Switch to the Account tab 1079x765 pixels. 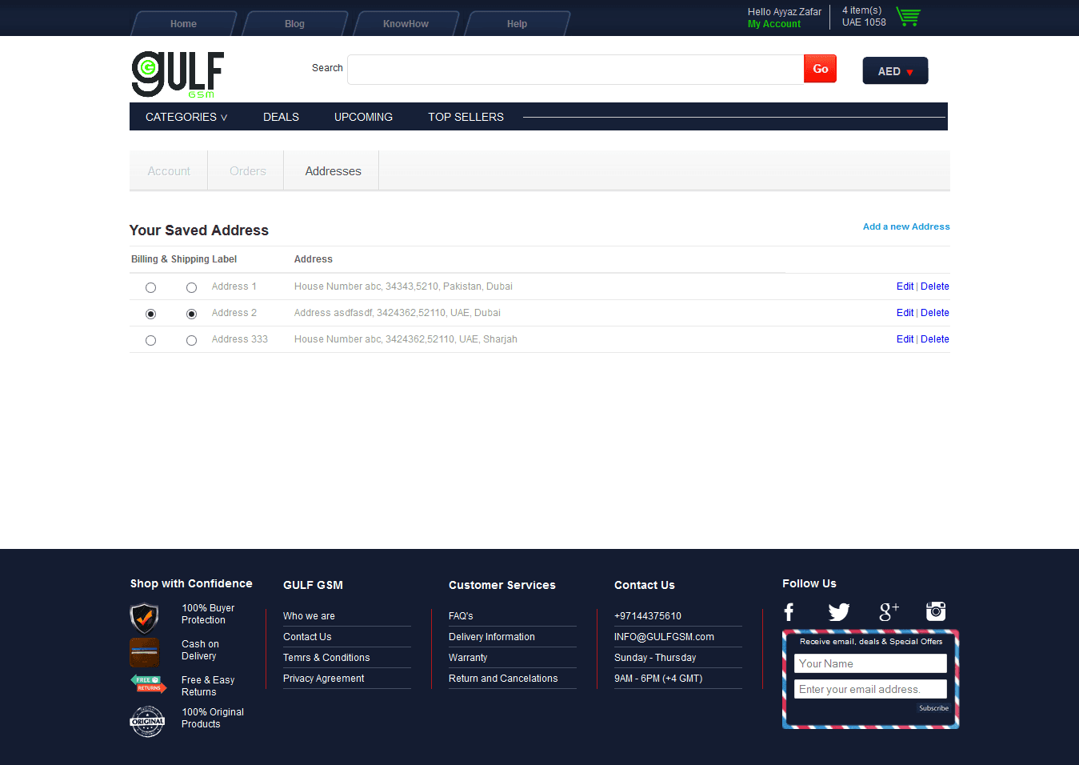click(x=169, y=170)
